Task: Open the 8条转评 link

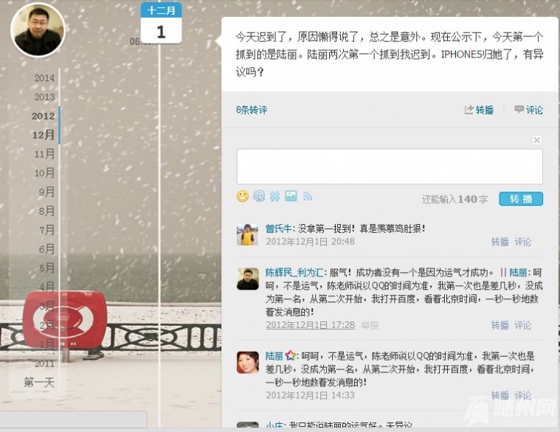Action: tap(252, 110)
